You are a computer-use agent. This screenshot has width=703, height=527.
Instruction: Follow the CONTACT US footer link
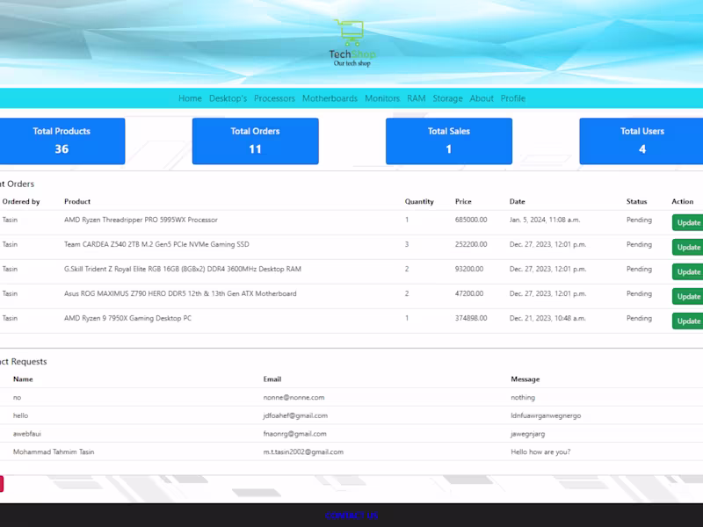click(x=351, y=516)
